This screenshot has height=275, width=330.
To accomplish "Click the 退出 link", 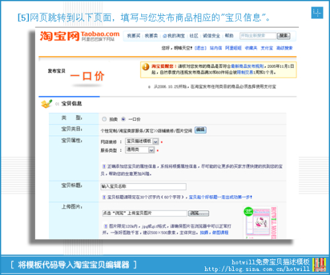I will pos(201,48).
